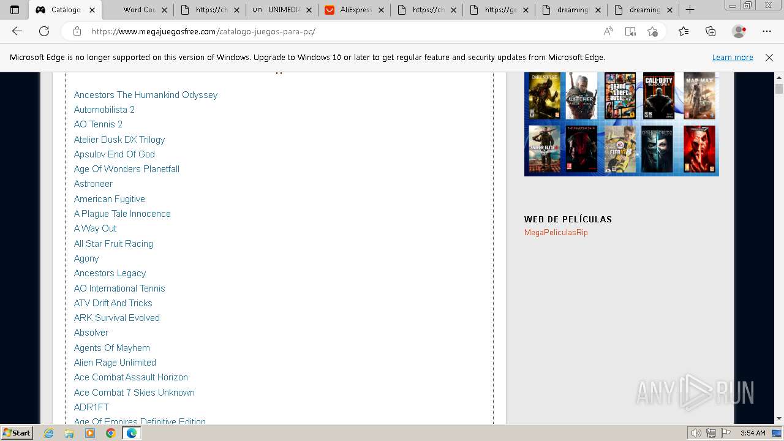Open Edge Settings and more menu
The width and height of the screenshot is (784, 441).
pos(767,31)
